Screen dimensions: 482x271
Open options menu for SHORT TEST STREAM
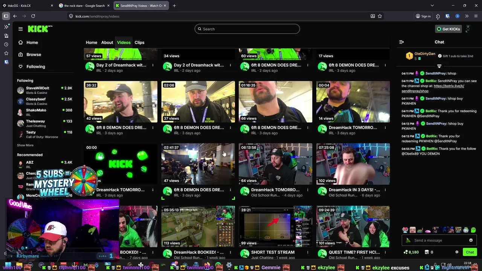coord(308,253)
